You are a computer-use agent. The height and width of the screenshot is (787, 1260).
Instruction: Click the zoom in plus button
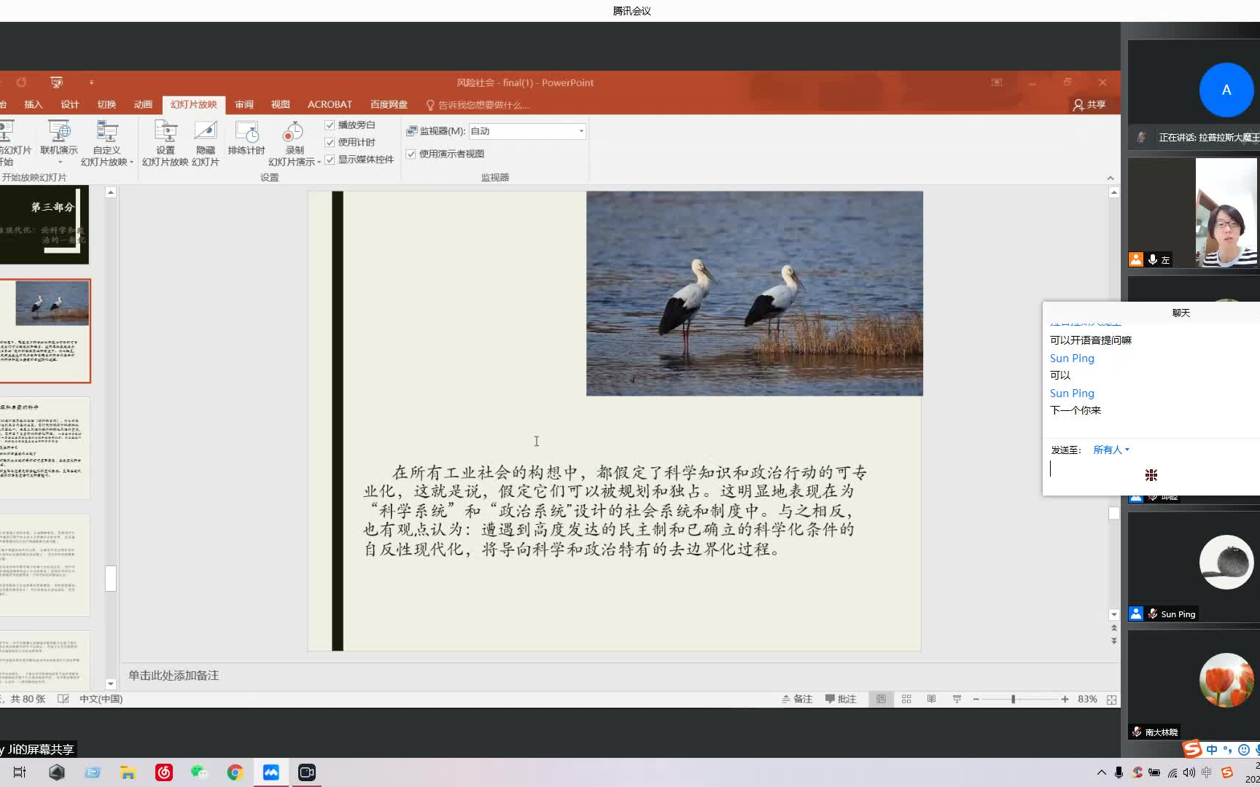(x=1065, y=699)
